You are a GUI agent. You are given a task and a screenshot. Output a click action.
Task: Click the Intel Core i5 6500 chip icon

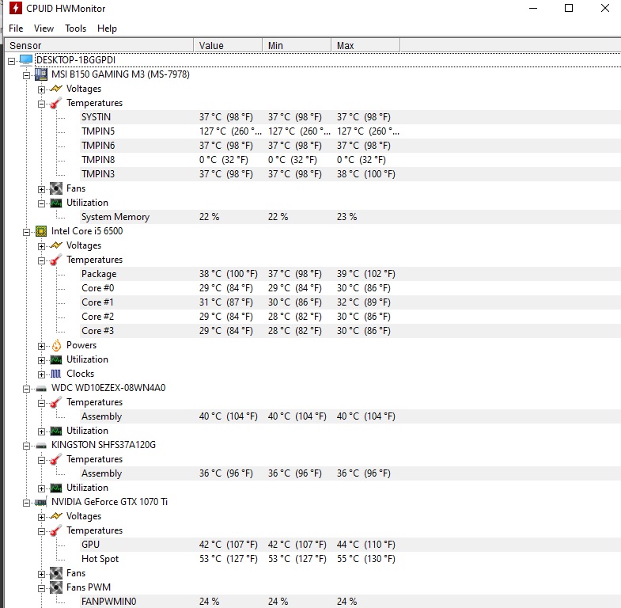pyautogui.click(x=41, y=231)
